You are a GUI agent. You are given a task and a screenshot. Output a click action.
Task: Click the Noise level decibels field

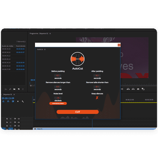point(58,98)
